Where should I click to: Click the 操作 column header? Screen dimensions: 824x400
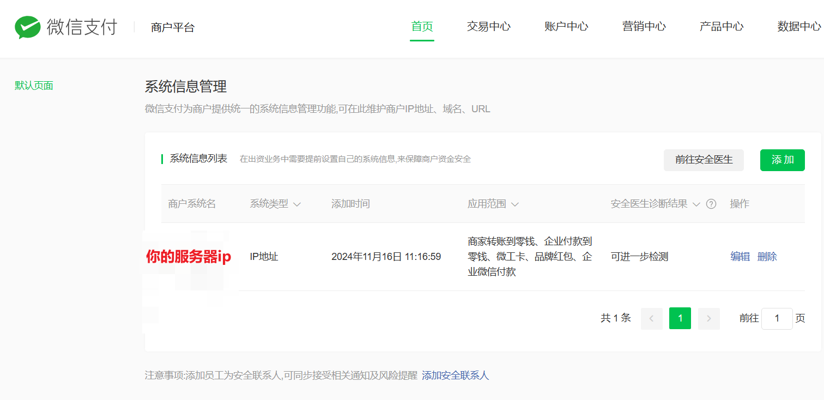(740, 204)
